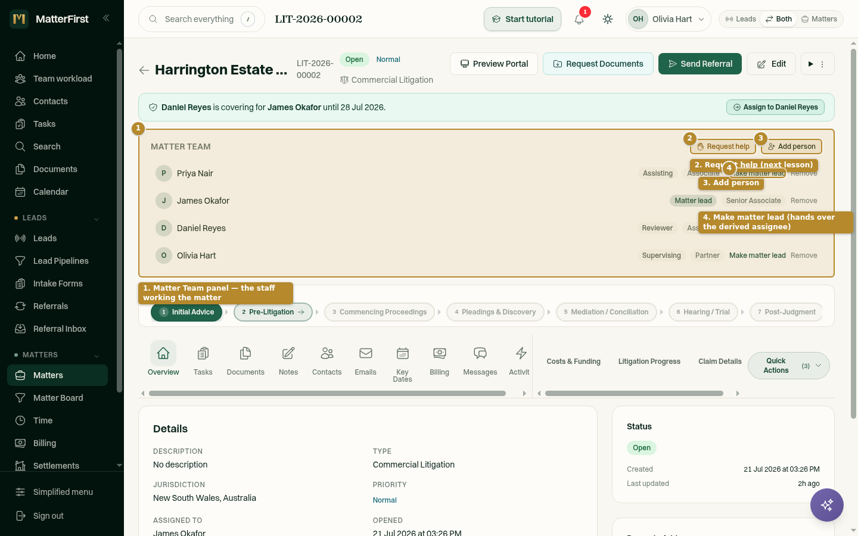
Task: Open the more options vertical dots menu
Action: tap(822, 64)
